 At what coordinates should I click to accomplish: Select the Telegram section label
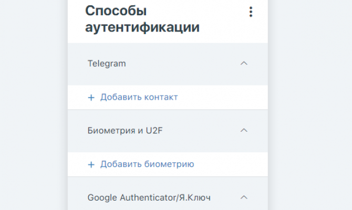(107, 64)
